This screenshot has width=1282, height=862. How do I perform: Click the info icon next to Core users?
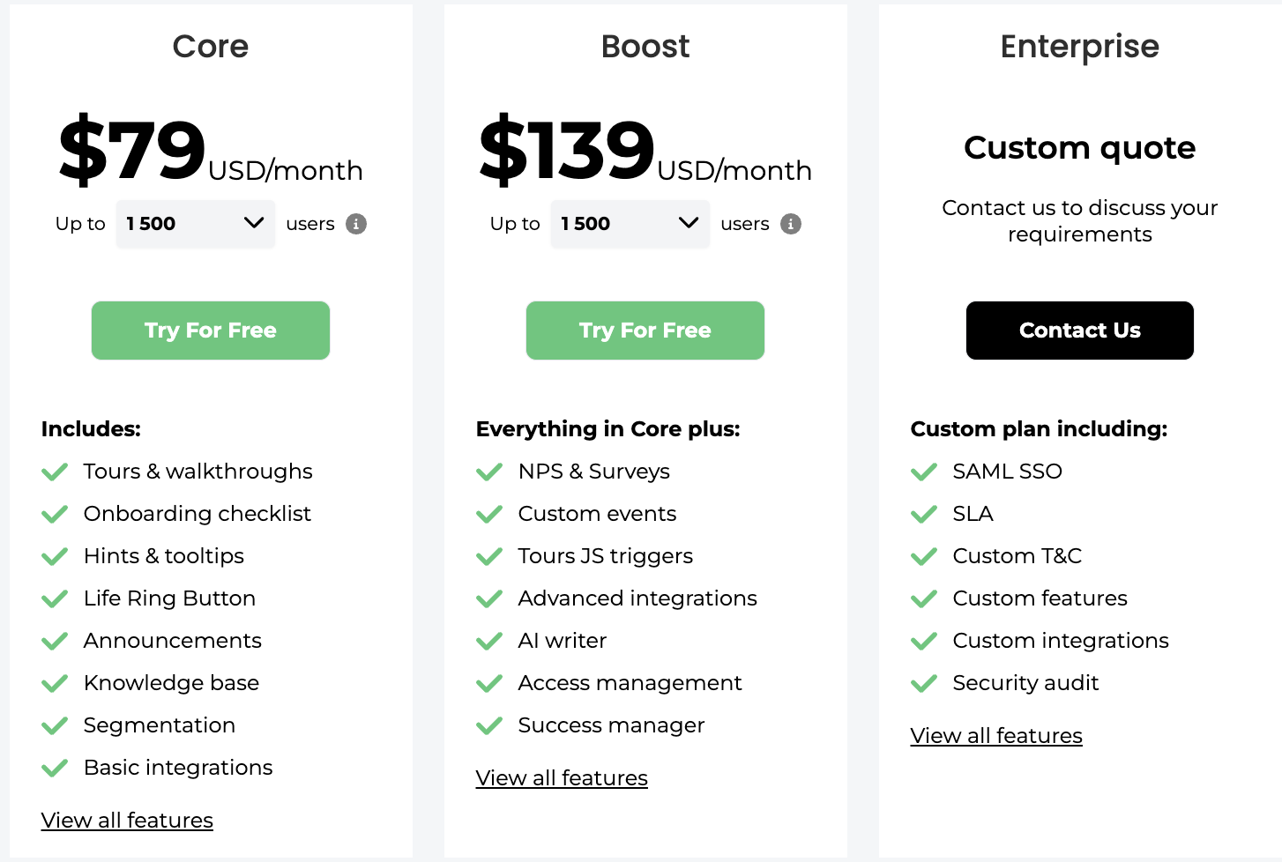click(x=356, y=224)
